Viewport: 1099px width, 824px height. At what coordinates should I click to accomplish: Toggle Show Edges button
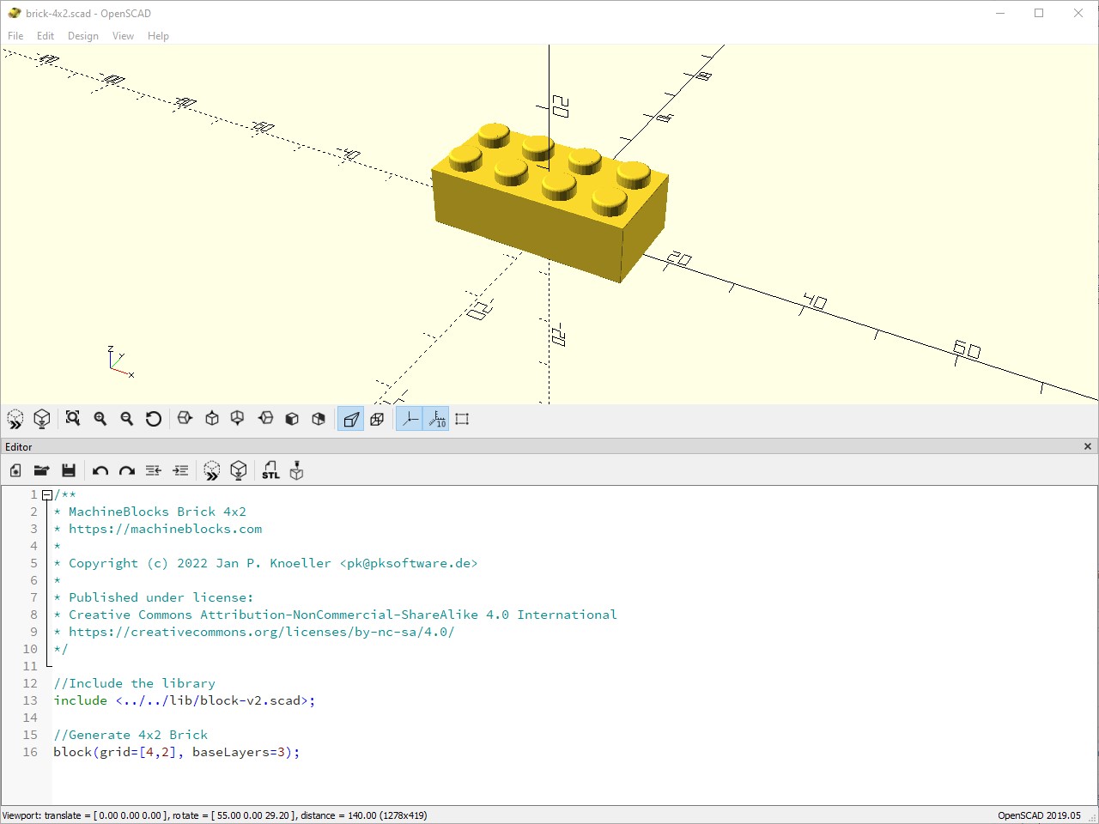tap(462, 419)
